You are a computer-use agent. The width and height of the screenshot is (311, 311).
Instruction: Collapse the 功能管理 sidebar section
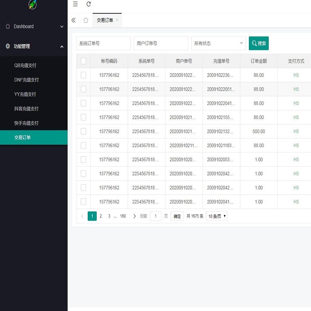pos(34,46)
